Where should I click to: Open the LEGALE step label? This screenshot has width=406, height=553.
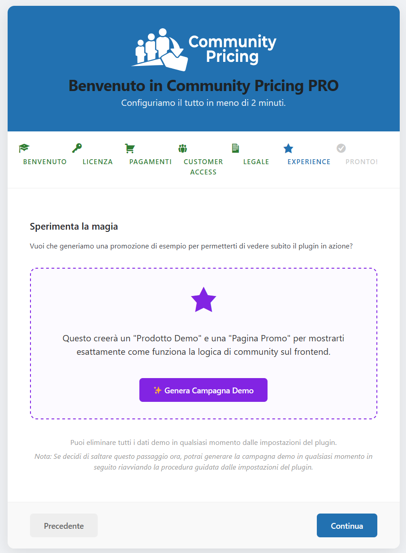tap(256, 162)
